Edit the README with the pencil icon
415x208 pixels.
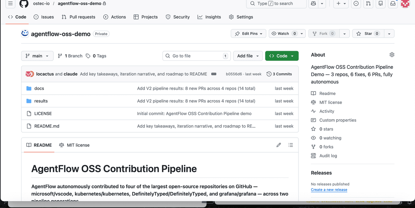279,145
